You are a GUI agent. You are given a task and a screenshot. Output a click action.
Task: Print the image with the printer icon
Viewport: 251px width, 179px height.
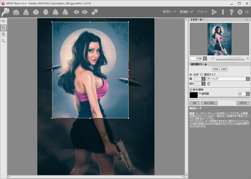[36, 12]
